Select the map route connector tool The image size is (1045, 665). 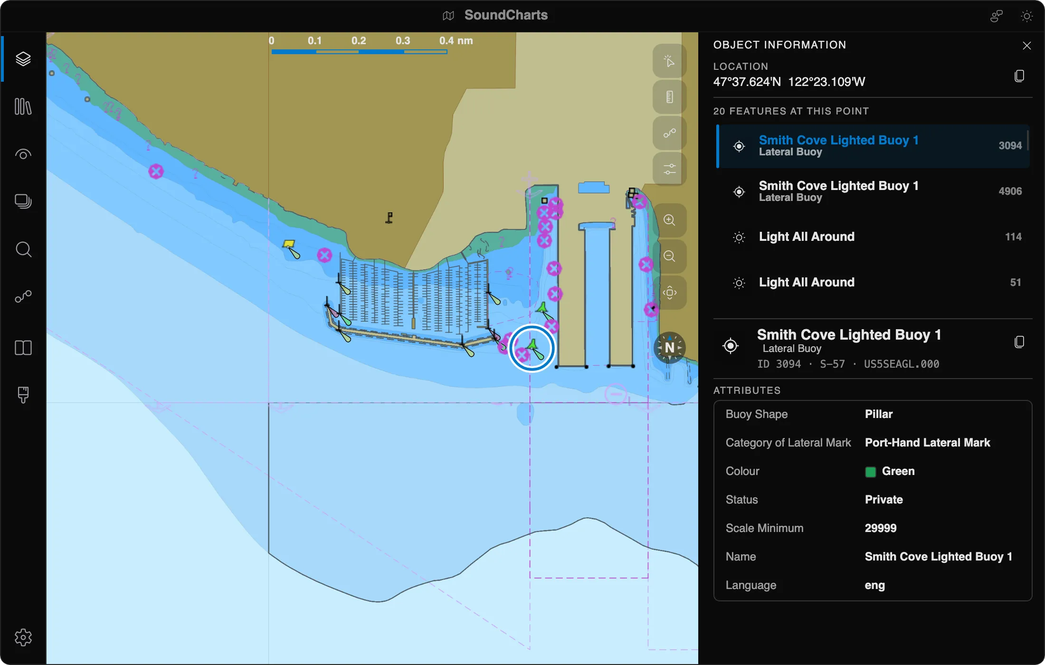669,133
